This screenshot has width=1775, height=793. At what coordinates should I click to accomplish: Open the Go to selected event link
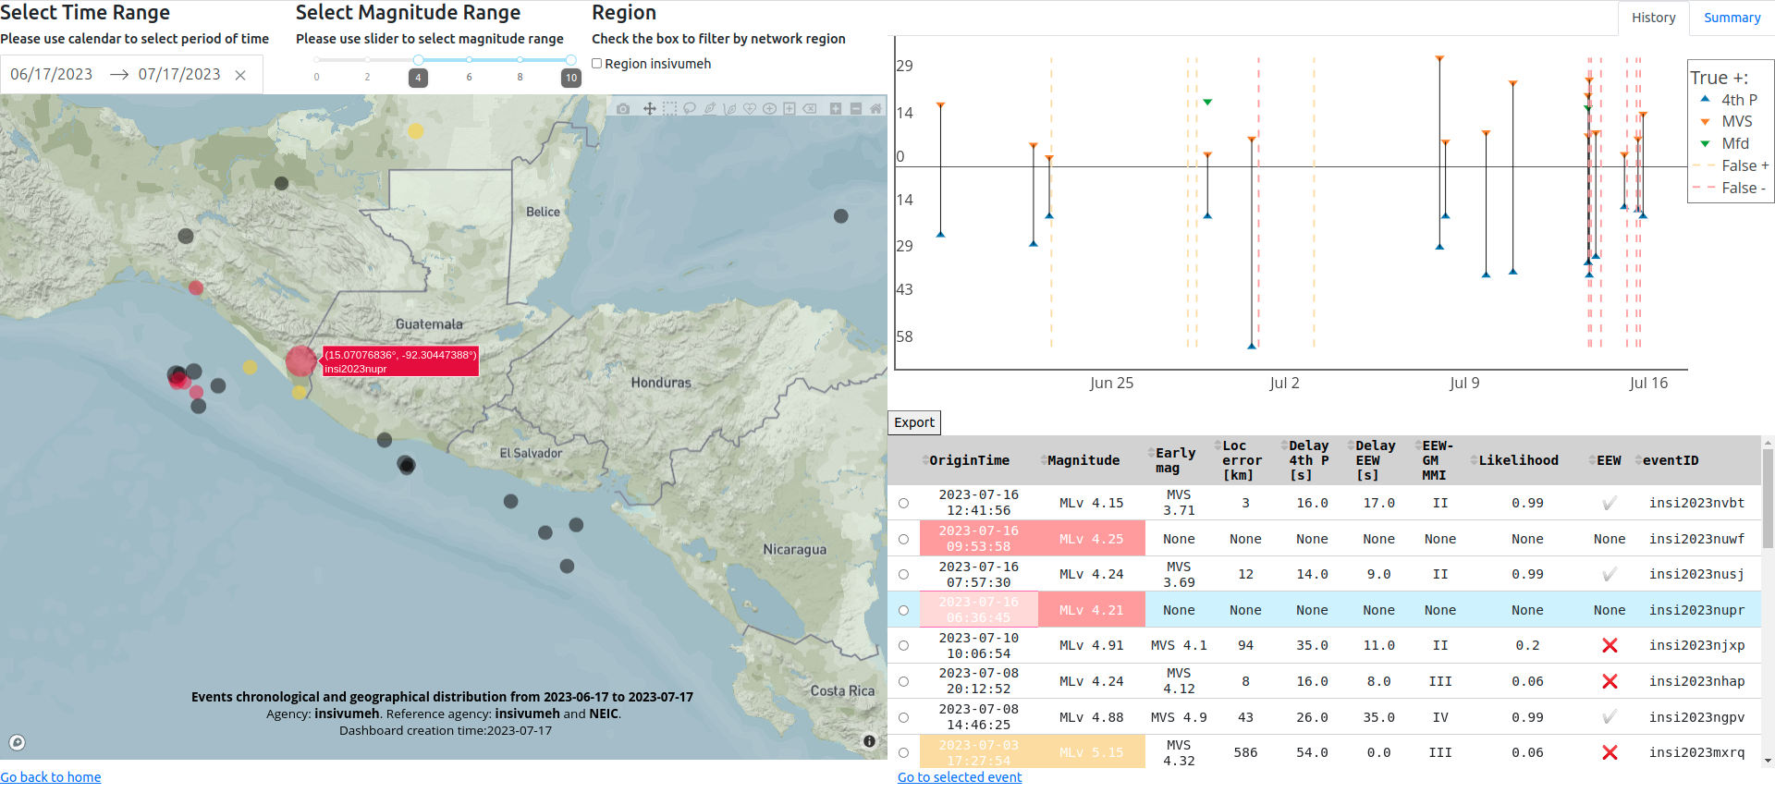[960, 777]
